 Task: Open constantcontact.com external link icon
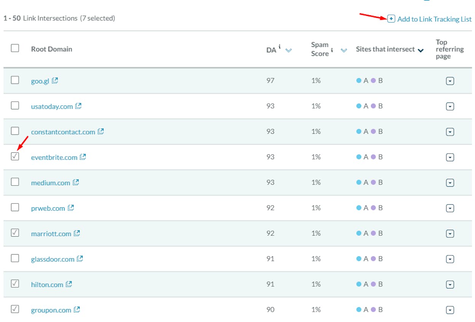point(101,131)
